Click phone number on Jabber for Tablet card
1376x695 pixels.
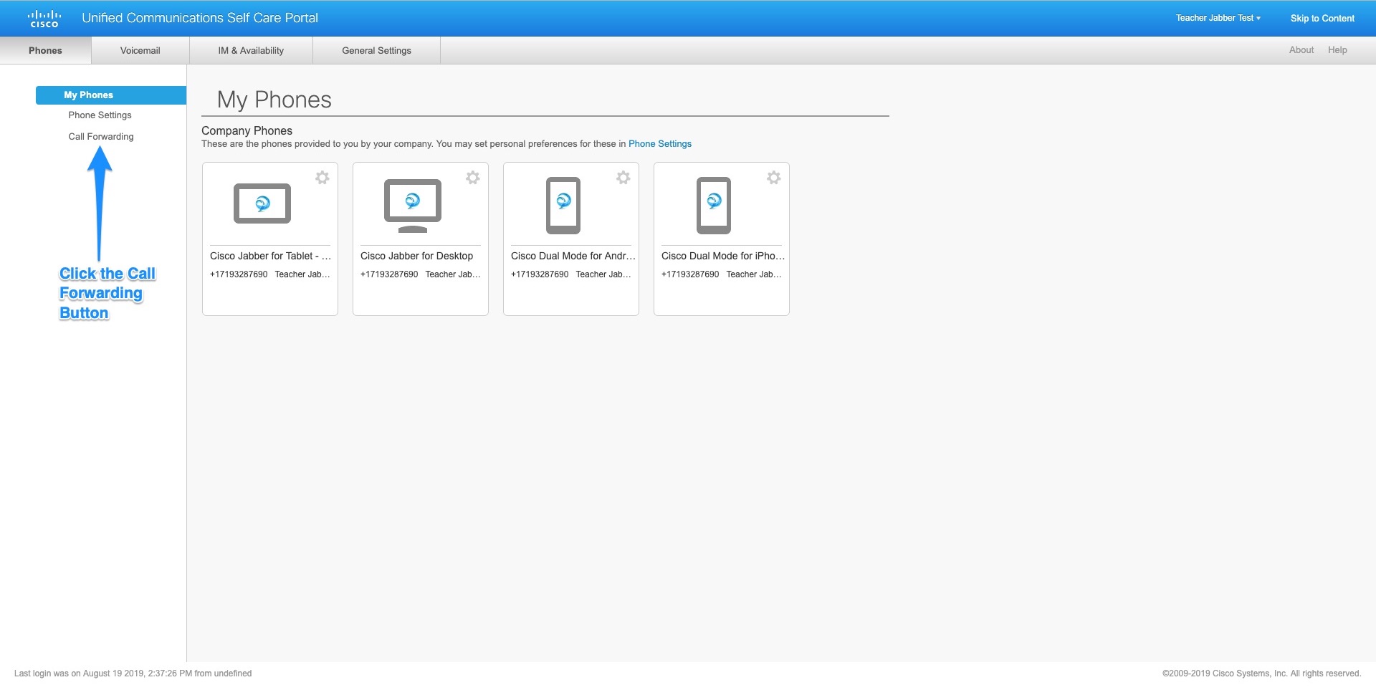click(x=239, y=274)
